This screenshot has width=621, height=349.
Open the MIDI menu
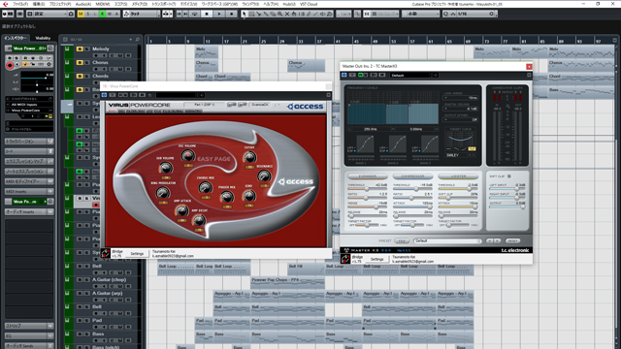point(103,4)
